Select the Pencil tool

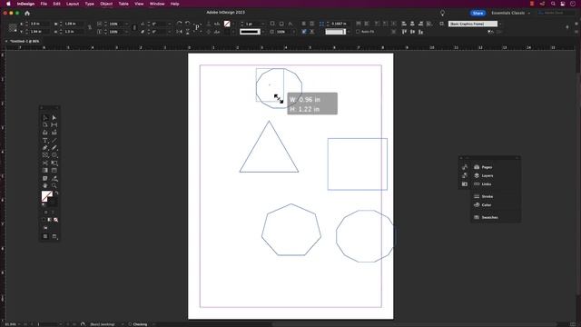pyautogui.click(x=54, y=148)
